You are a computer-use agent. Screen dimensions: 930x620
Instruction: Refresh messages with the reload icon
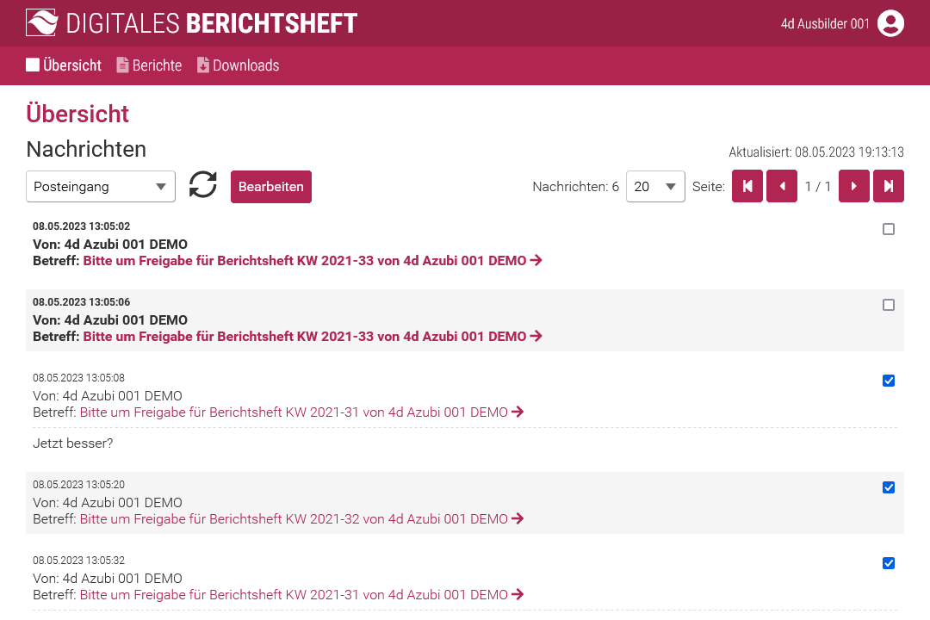pos(203,185)
